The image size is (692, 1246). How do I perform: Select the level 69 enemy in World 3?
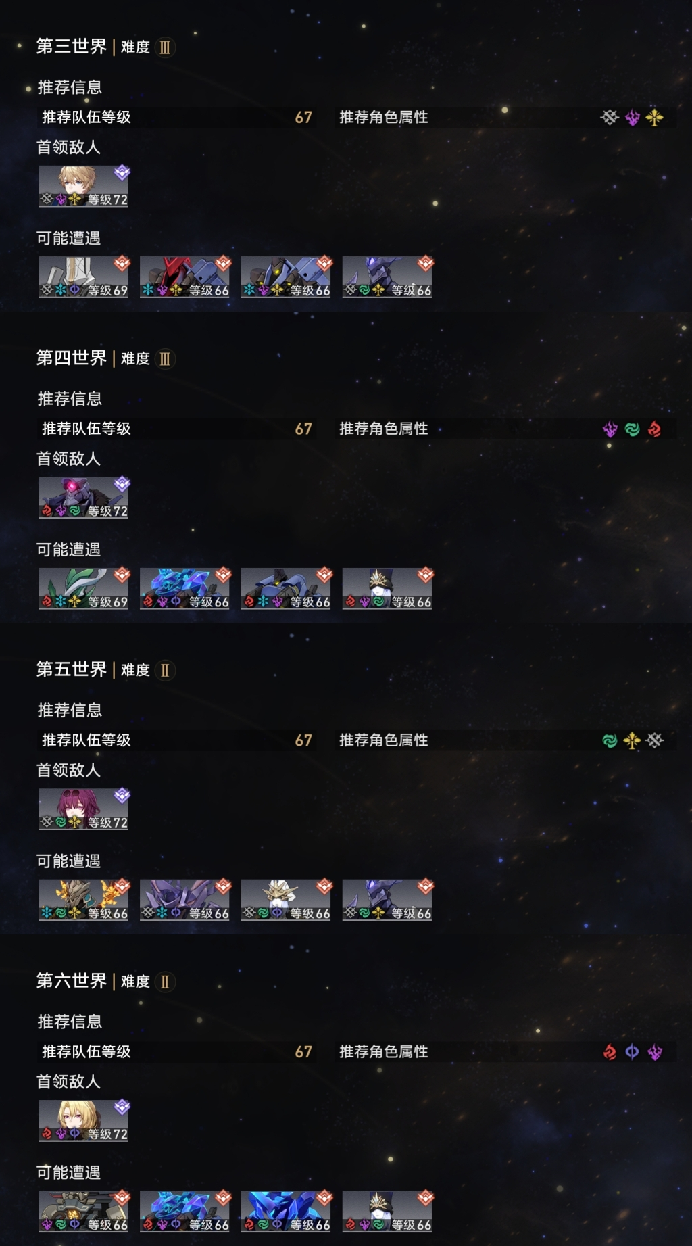click(83, 277)
